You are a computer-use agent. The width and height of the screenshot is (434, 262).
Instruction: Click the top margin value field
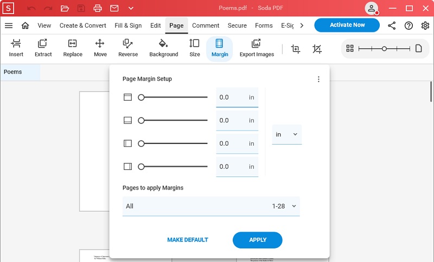click(x=237, y=97)
